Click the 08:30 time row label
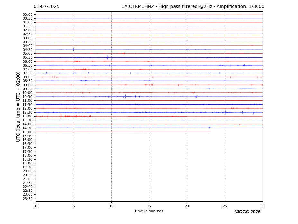 [x=28, y=81]
